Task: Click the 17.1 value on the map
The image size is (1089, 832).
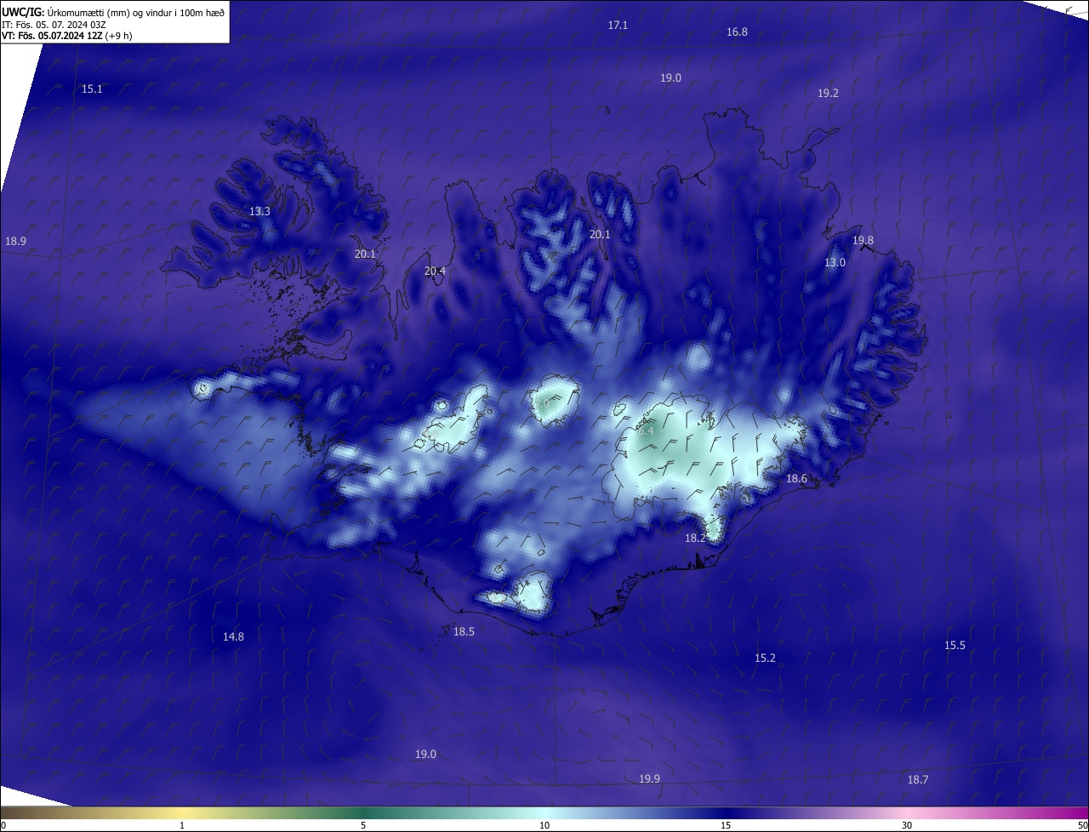Action: [x=618, y=25]
